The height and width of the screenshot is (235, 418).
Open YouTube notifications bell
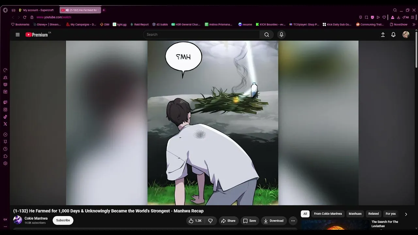[394, 35]
